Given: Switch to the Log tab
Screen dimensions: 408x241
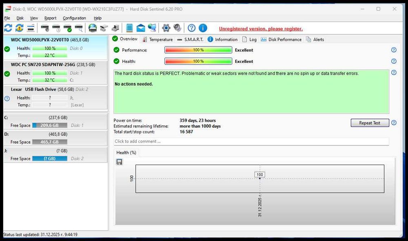Looking at the screenshot, I should (249, 39).
